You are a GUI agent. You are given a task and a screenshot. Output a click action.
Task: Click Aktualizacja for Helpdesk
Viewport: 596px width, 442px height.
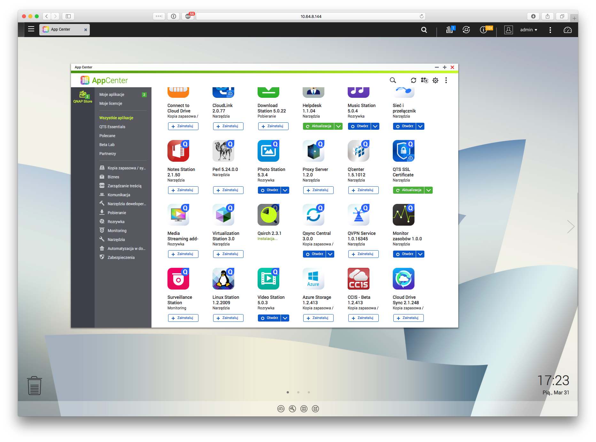pos(318,126)
